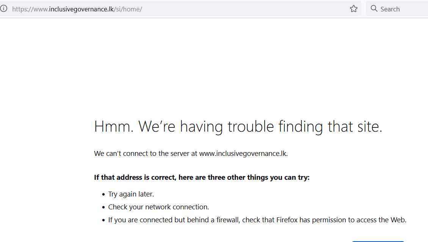Image resolution: width=428 pixels, height=242 pixels.
Task: Click the word 'Search' placeholder text
Action: (x=390, y=9)
